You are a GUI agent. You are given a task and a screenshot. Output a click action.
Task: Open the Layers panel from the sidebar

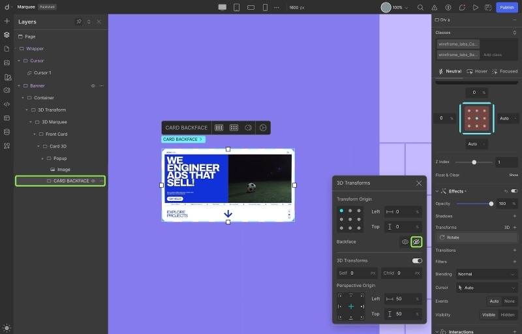7,35
